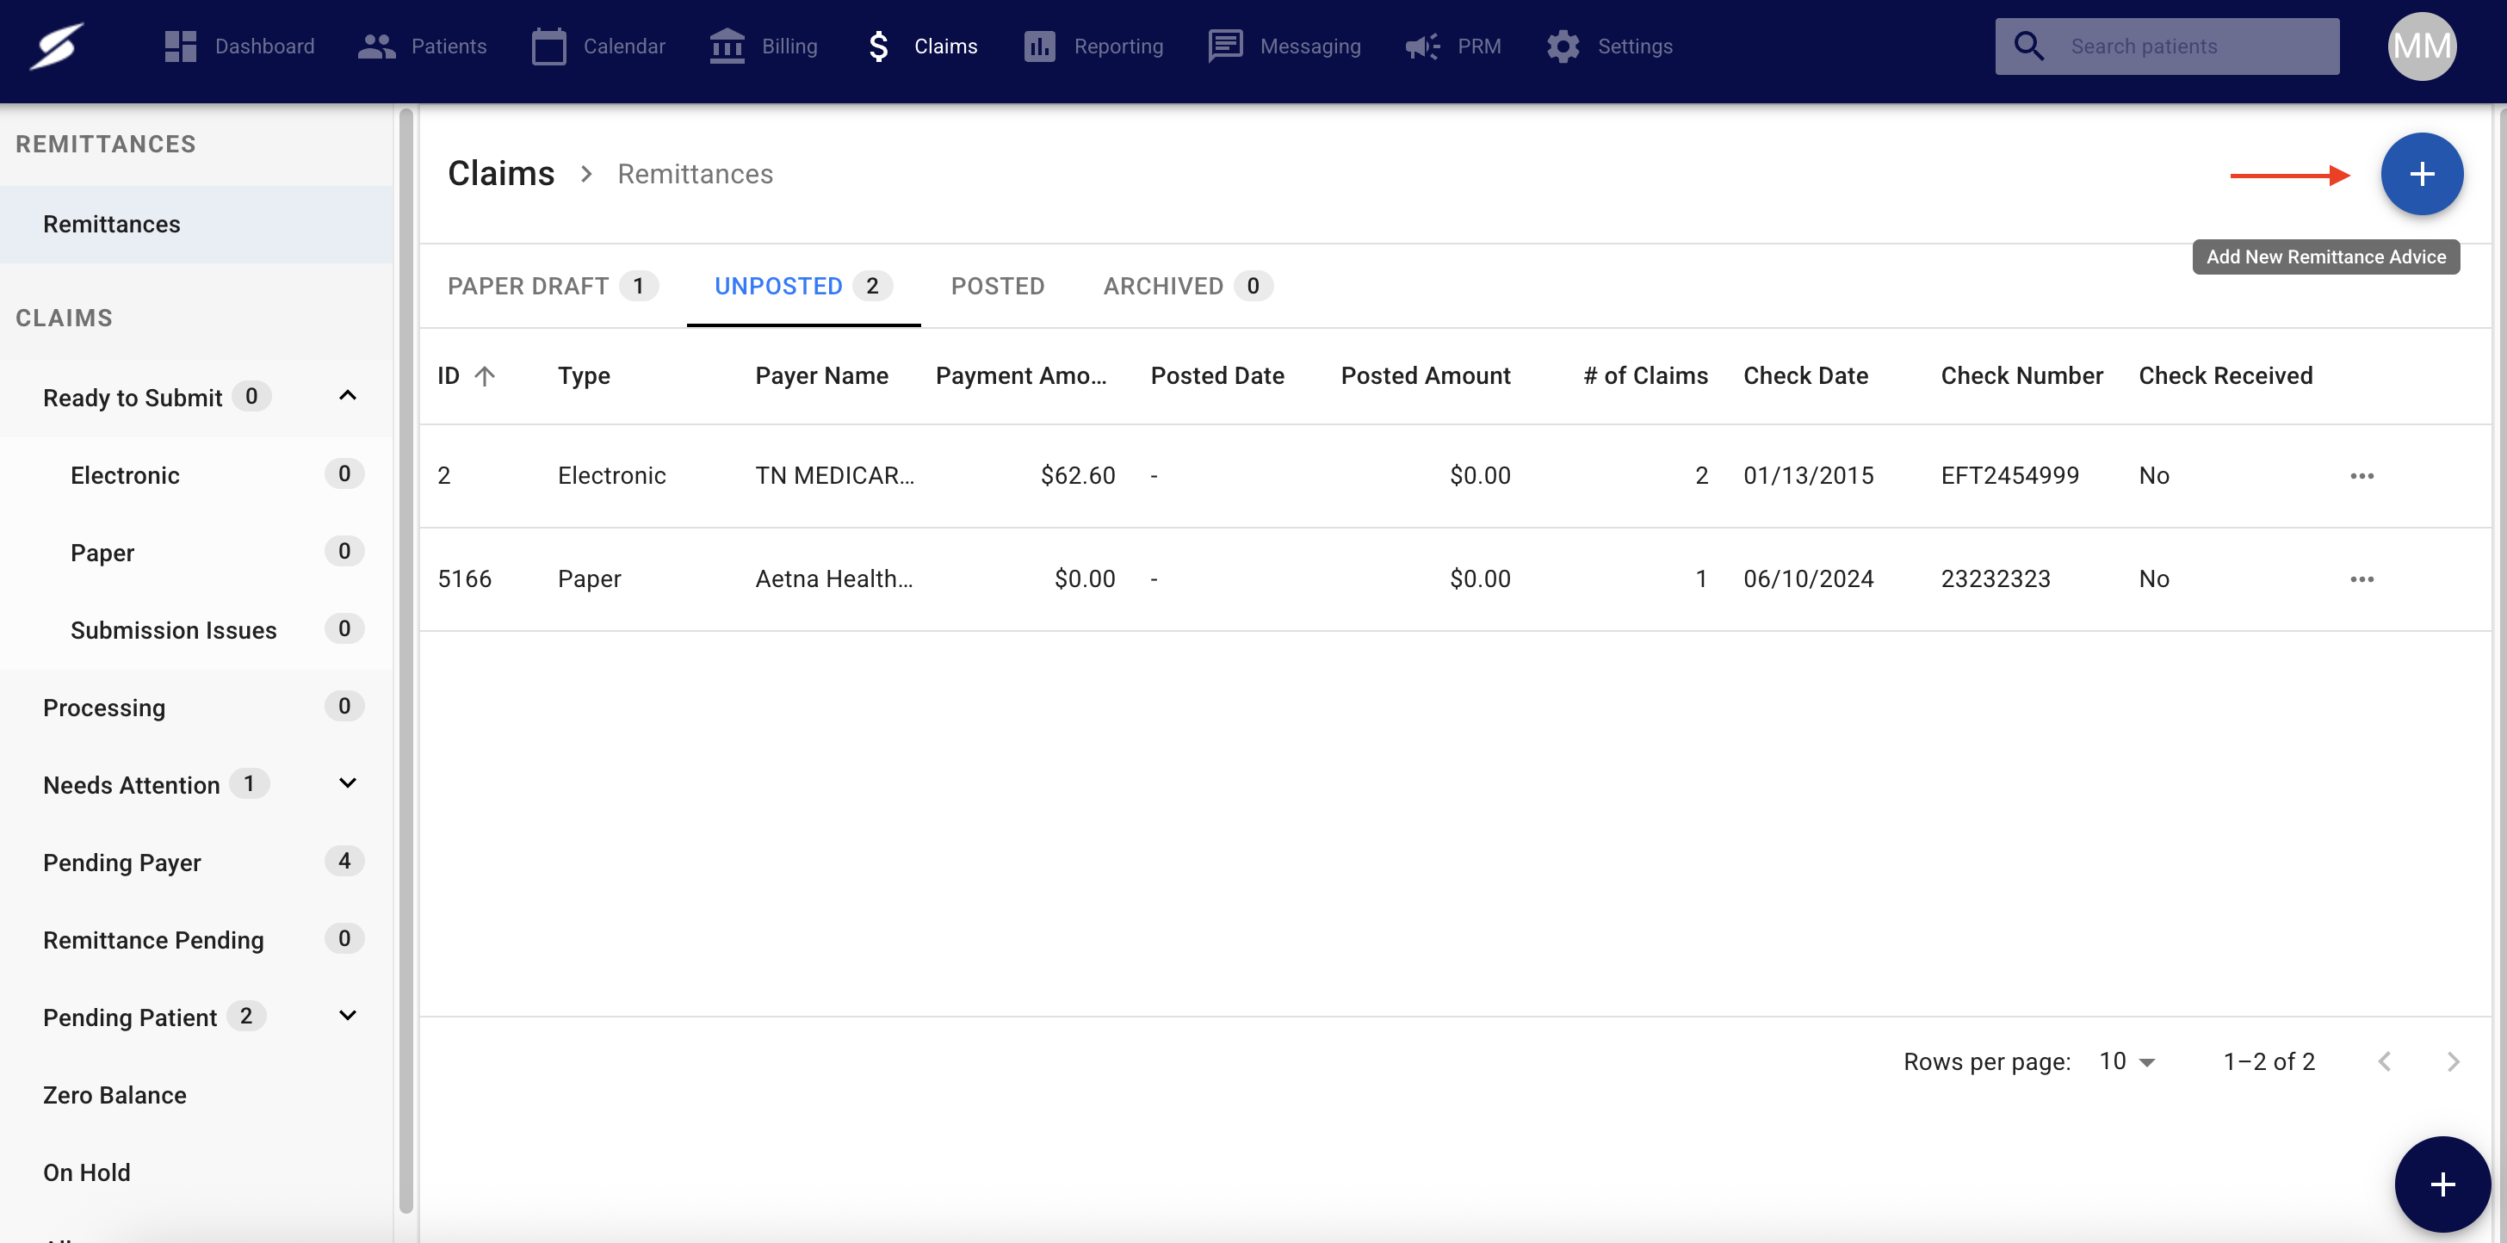Open more options for TN Medicare row
Image resolution: width=2507 pixels, height=1243 pixels.
point(2362,476)
